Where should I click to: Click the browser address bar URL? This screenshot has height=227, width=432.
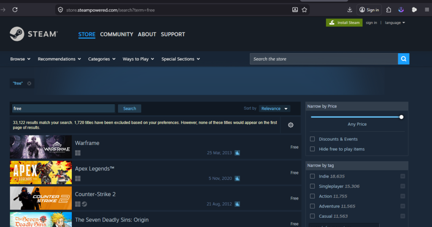pos(110,10)
